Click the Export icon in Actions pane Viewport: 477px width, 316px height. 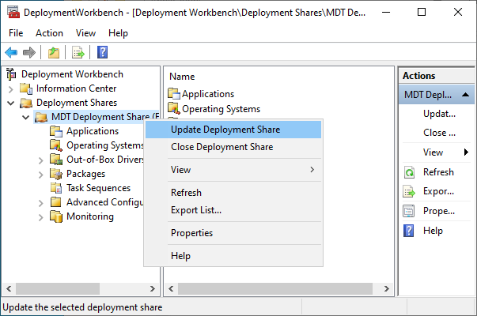(x=409, y=192)
